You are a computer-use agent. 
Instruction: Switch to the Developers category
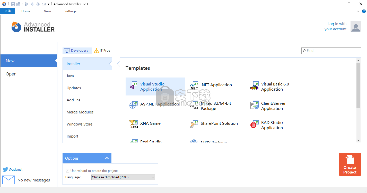[77, 51]
